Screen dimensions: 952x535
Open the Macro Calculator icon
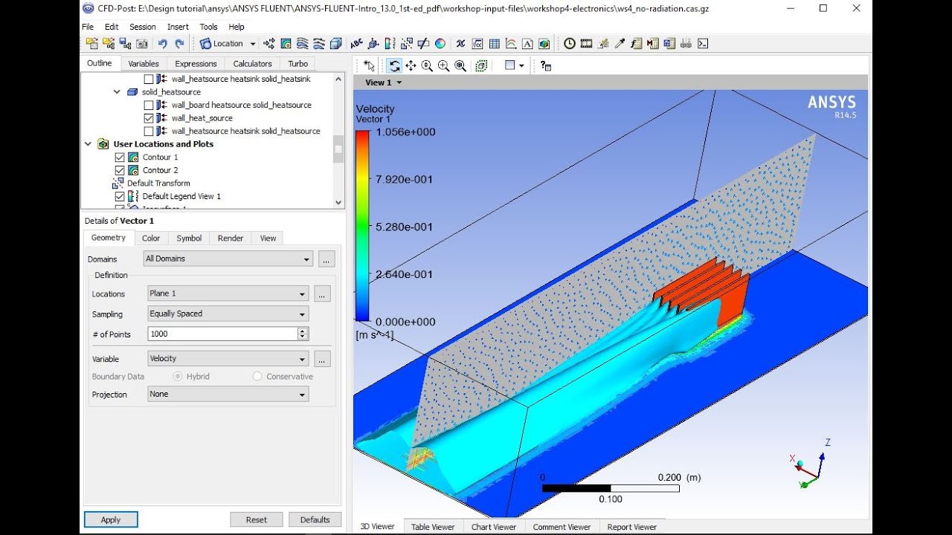tap(652, 44)
